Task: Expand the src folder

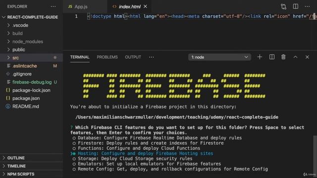Action: pyautogui.click(x=8, y=57)
